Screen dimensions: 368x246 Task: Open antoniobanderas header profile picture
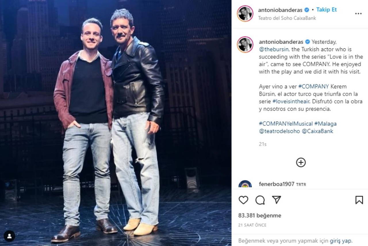tap(245, 14)
